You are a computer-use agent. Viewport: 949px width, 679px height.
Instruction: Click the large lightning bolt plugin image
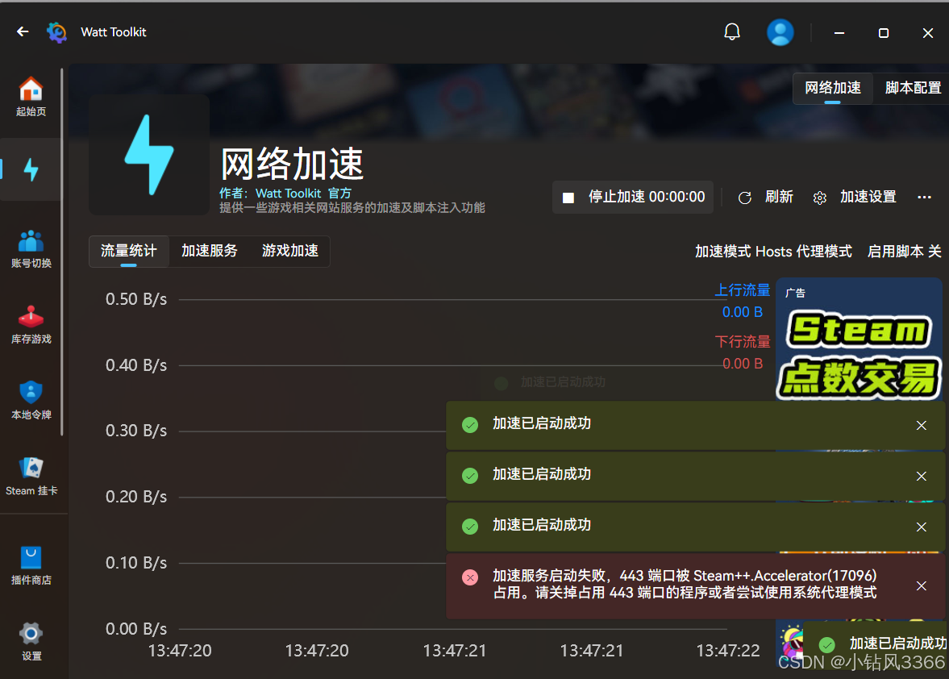point(149,155)
